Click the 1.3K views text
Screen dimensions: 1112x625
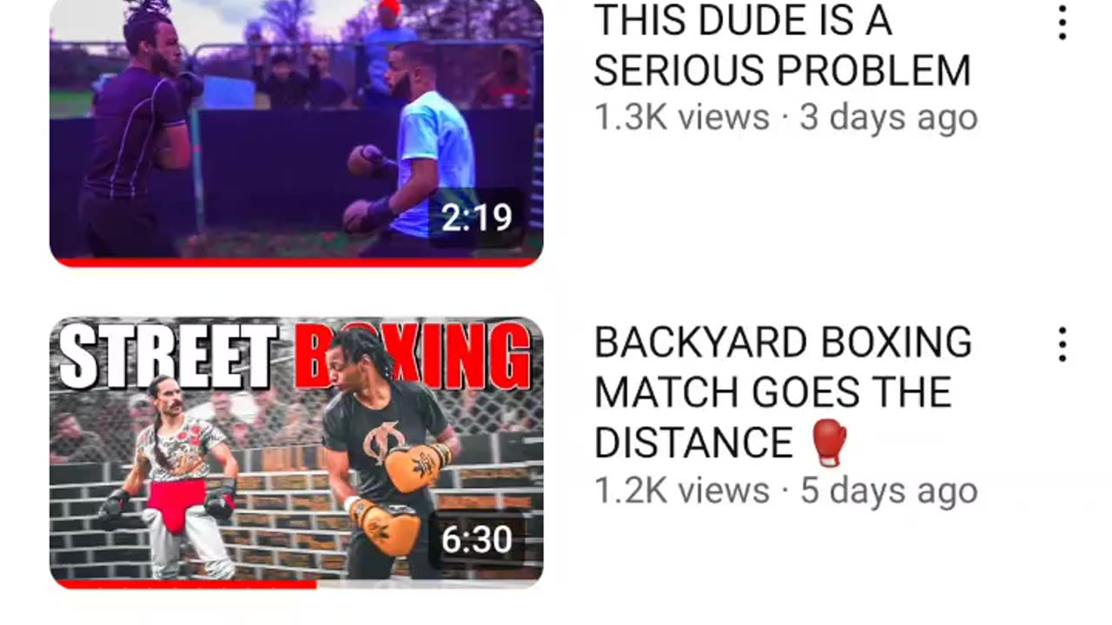pyautogui.click(x=682, y=117)
